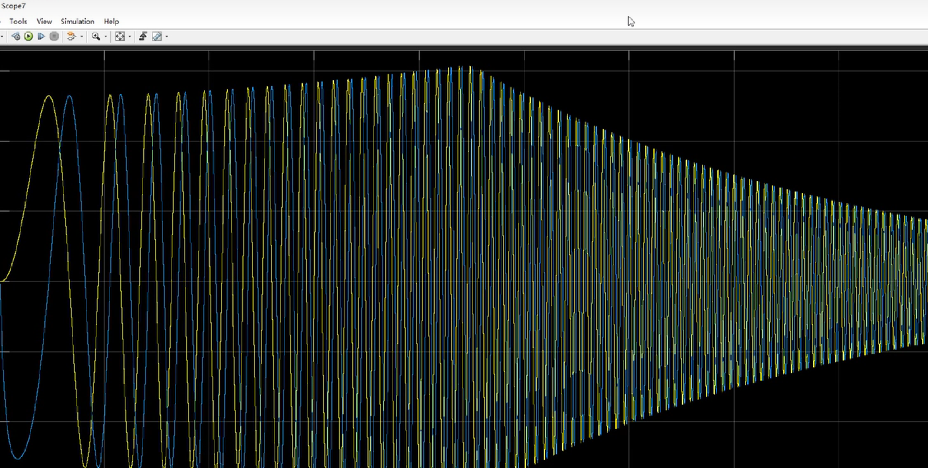The image size is (928, 468).
Task: Expand the Zoom tool dropdown arrow
Action: pos(106,36)
